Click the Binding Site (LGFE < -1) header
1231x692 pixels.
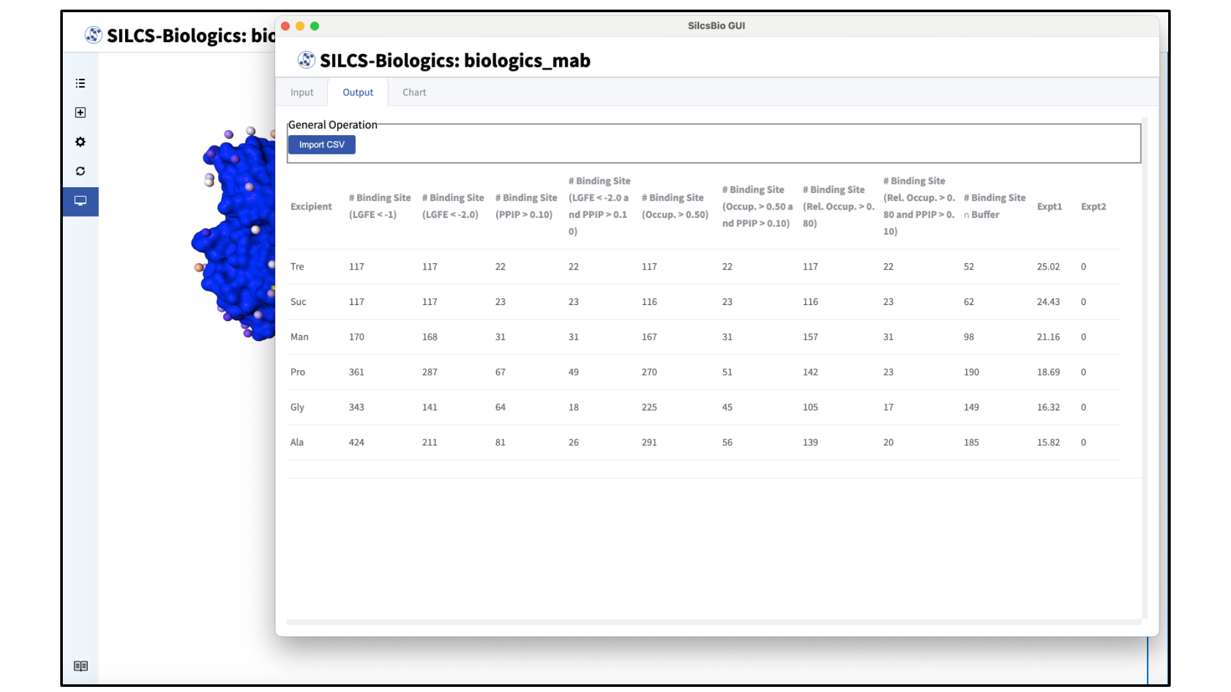pyautogui.click(x=380, y=206)
